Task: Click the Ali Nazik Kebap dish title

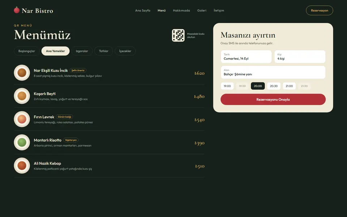Action: tap(47, 163)
